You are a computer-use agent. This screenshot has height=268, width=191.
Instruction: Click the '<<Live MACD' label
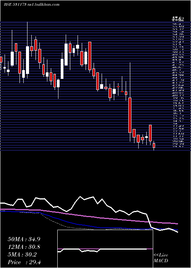tap(161, 258)
